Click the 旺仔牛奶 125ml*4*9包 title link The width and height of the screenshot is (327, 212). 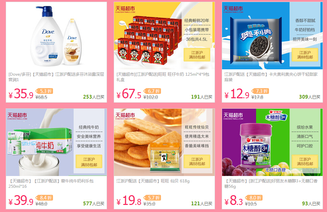(163, 77)
